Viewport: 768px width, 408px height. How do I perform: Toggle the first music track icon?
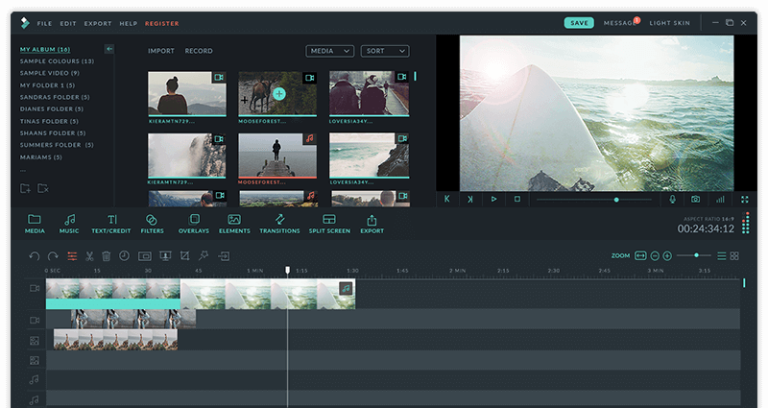pyautogui.click(x=34, y=379)
